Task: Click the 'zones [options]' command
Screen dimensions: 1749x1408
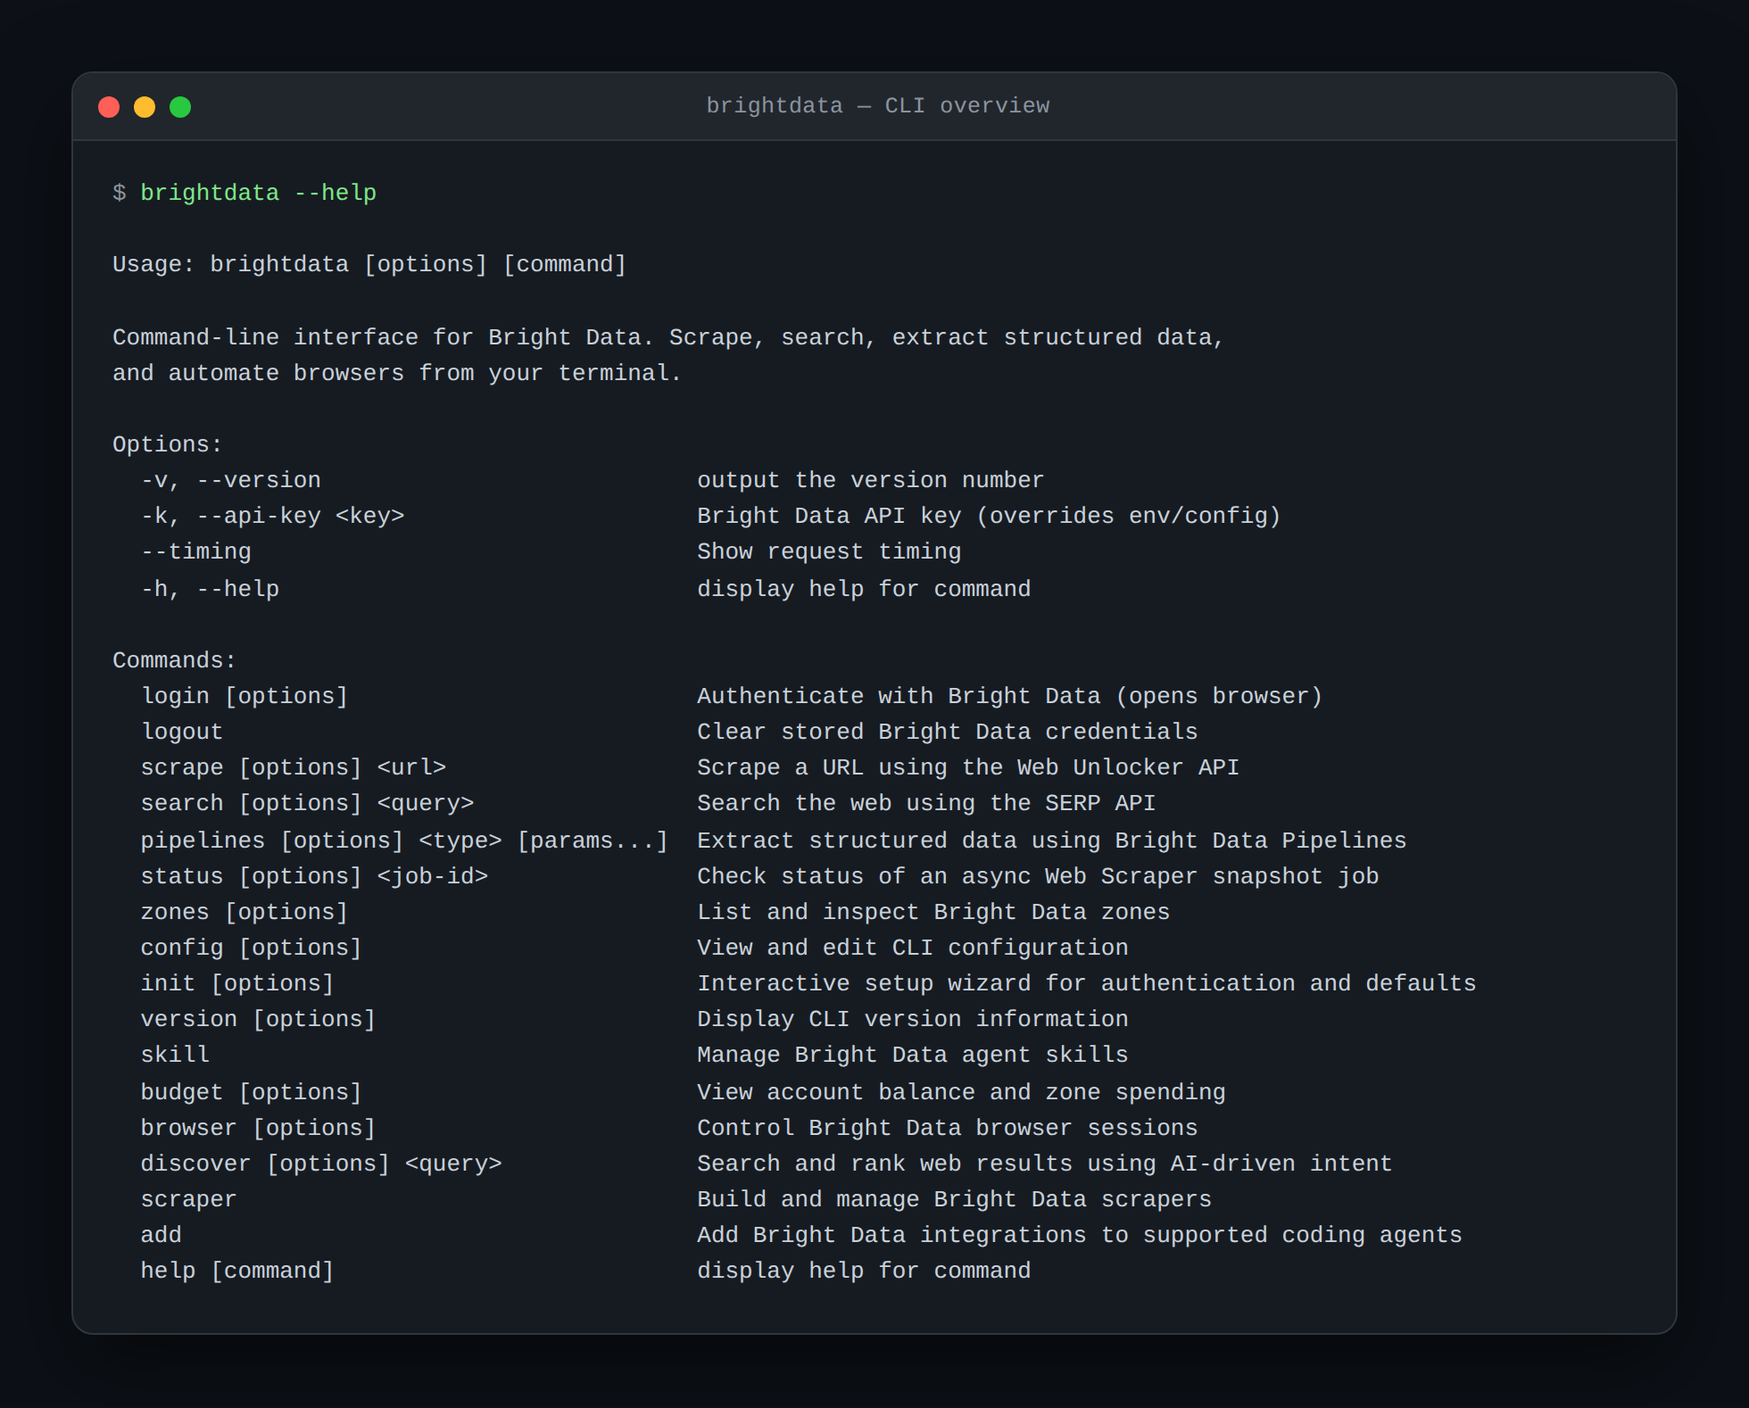Action: coord(245,912)
